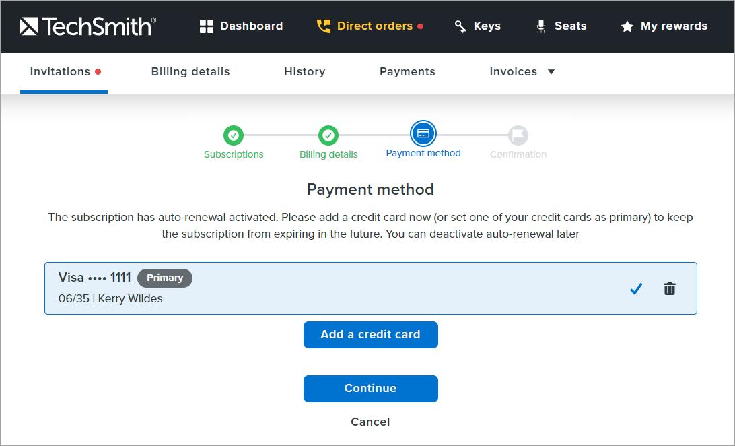Image resolution: width=735 pixels, height=446 pixels.
Task: Click the My rewards star icon
Action: tap(627, 26)
